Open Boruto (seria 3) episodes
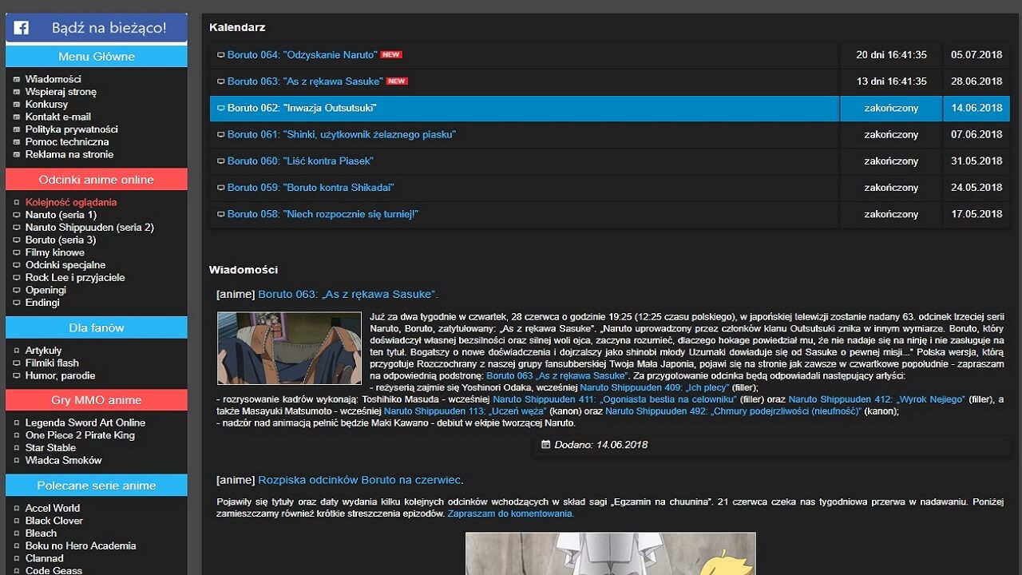This screenshot has width=1022, height=575. [60, 240]
